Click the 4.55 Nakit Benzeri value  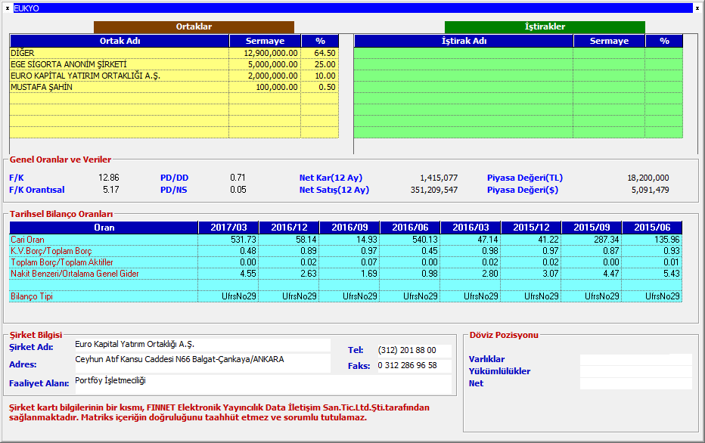click(x=248, y=273)
